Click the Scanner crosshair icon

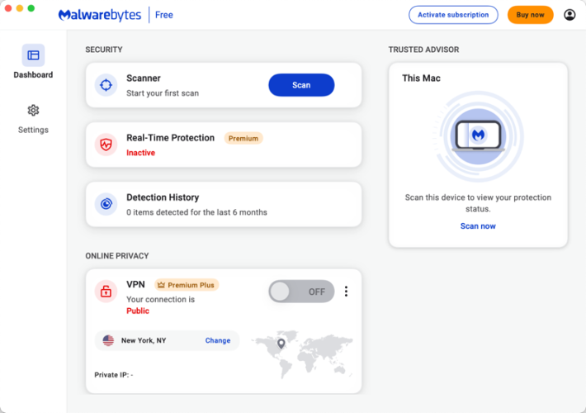point(106,85)
